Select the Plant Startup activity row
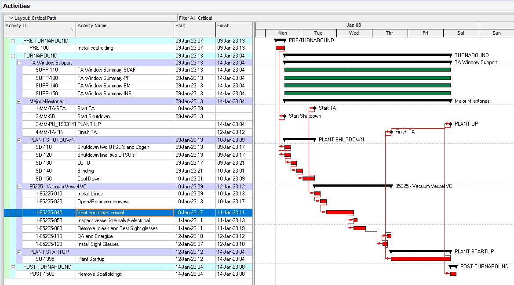514x285 pixels. [91, 259]
